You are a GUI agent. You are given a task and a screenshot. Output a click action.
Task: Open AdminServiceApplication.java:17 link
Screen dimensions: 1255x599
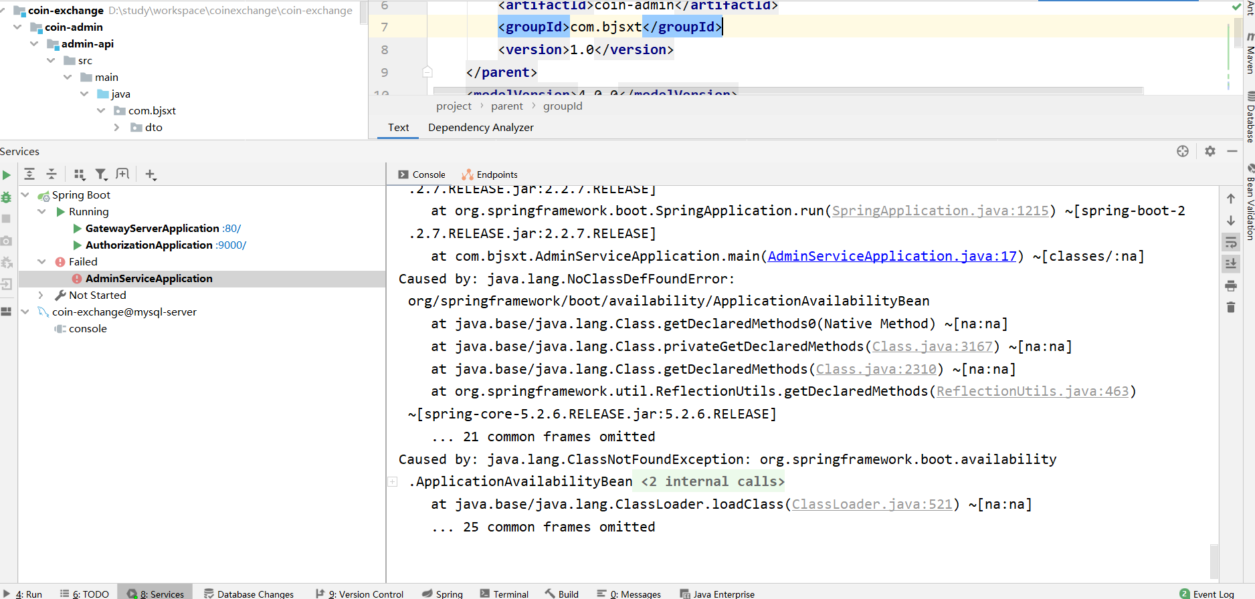coord(892,256)
